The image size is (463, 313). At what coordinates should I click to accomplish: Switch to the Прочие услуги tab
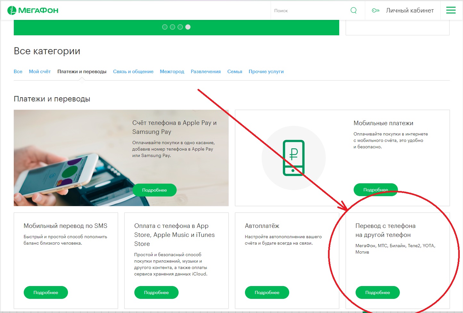pos(266,72)
